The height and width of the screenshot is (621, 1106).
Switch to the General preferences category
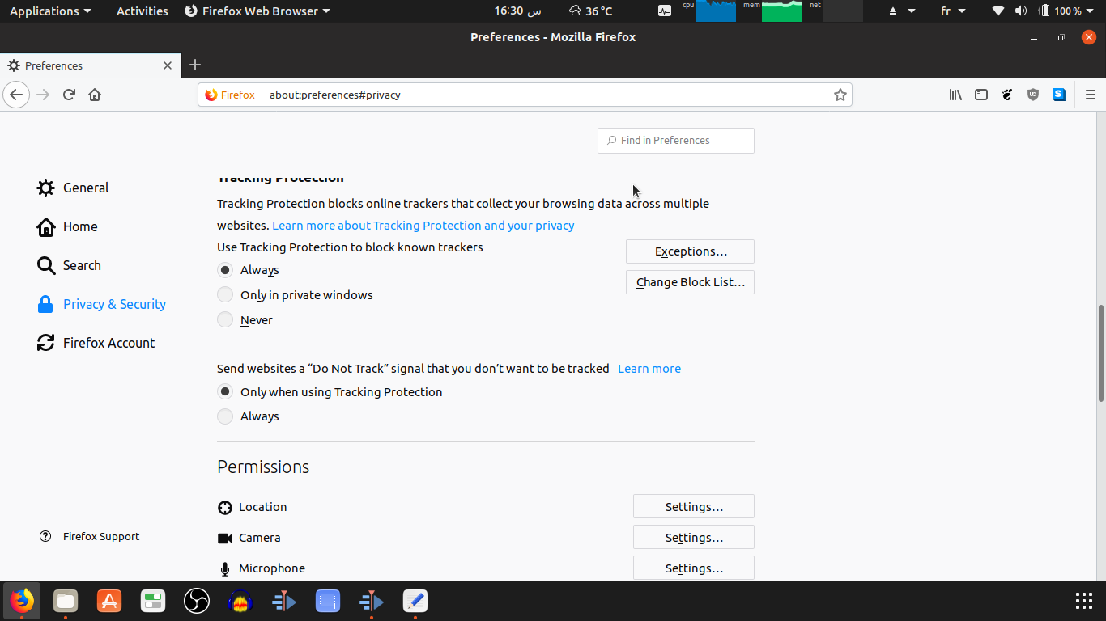(73, 188)
